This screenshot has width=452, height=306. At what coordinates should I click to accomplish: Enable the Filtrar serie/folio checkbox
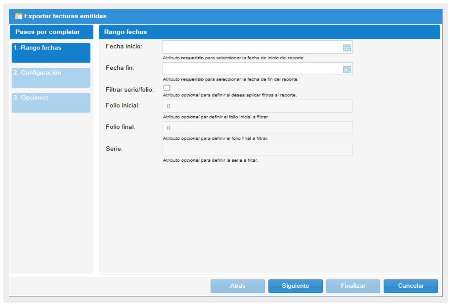coord(167,88)
